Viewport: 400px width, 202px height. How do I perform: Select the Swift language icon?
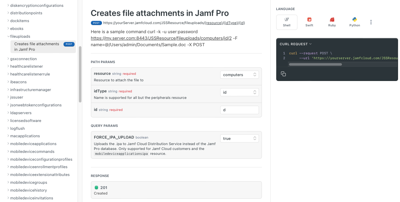(x=309, y=22)
